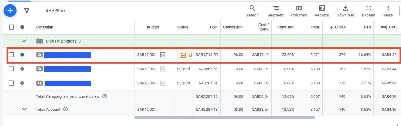Open the More options menu
This screenshot has width=401, height=126.
(x=388, y=11)
